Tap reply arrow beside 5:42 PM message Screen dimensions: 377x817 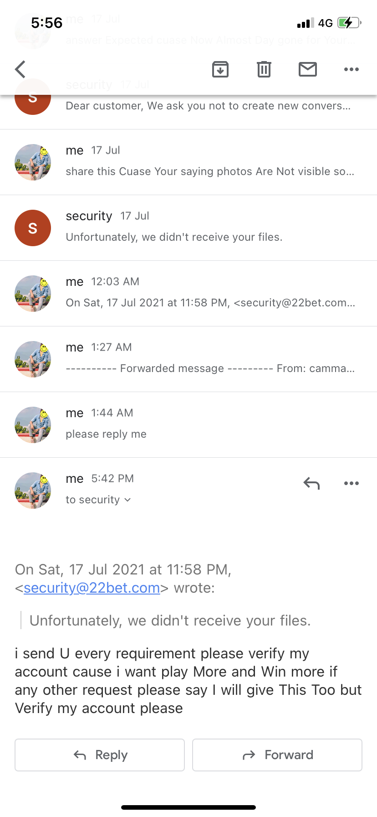click(x=311, y=483)
